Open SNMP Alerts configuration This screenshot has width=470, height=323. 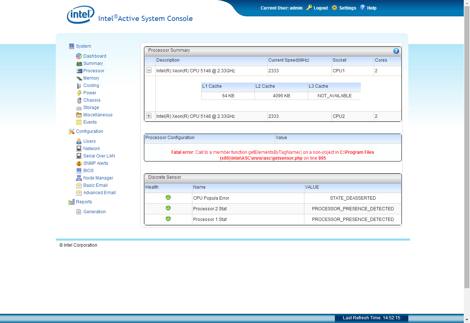pyautogui.click(x=96, y=163)
